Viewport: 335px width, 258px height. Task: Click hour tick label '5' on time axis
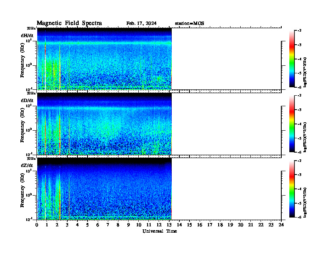point(88,225)
